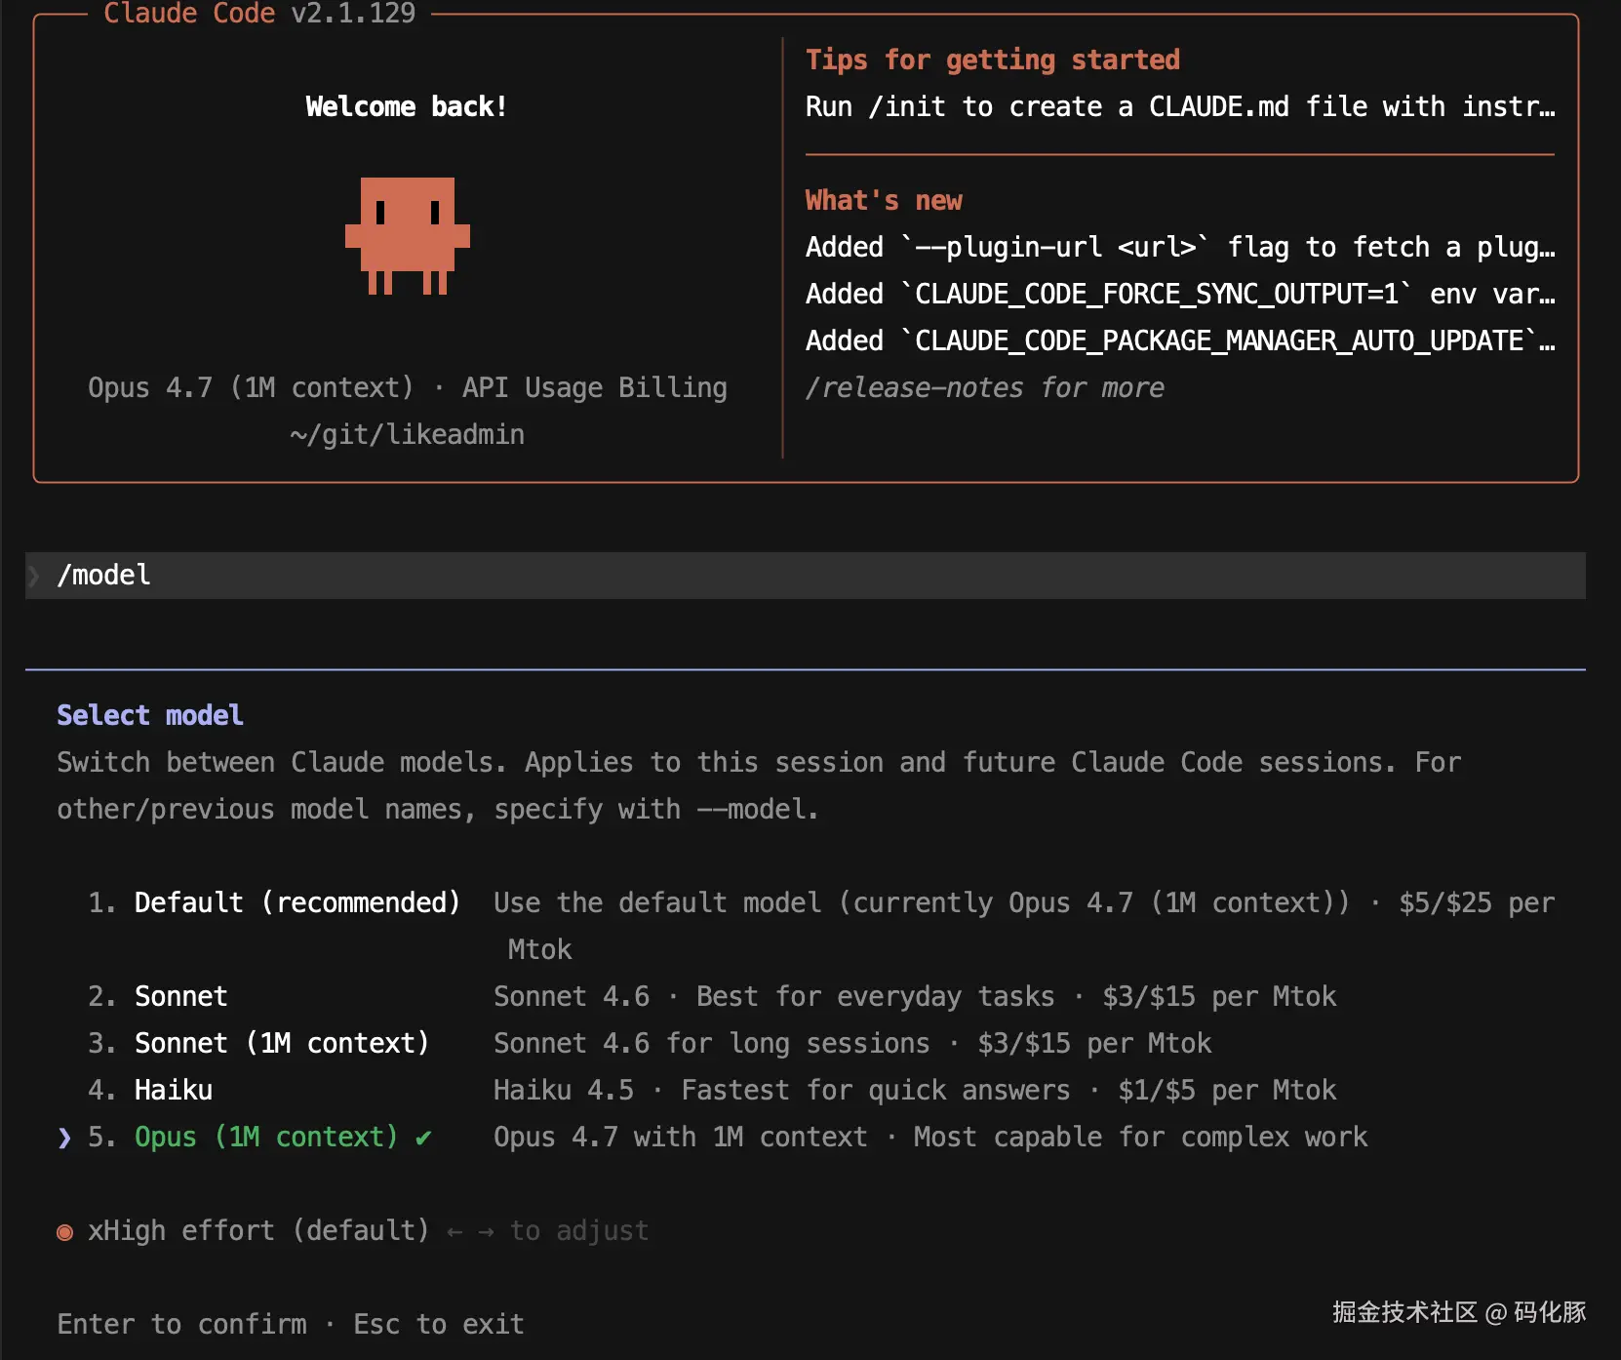
Task: Adjust the xHigh effort (default) setting
Action: (258, 1230)
